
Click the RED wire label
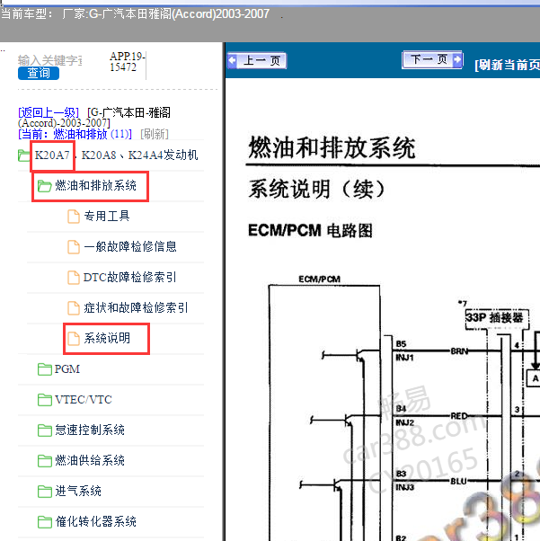tap(458, 416)
